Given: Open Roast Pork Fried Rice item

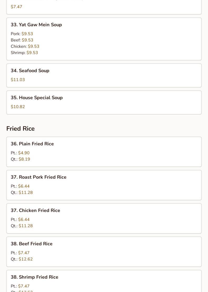Looking at the screenshot, I should click(x=104, y=185).
